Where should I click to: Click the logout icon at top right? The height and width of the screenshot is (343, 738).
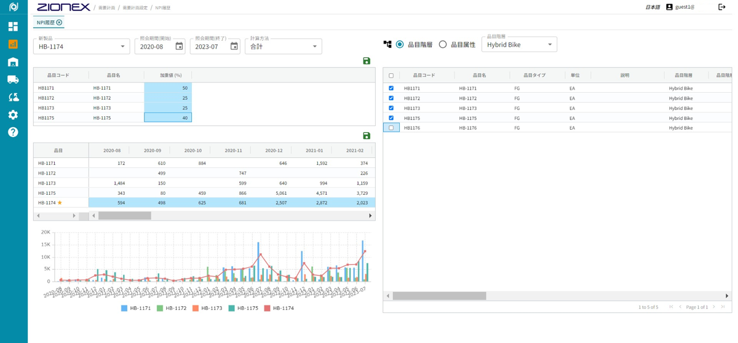pos(722,7)
